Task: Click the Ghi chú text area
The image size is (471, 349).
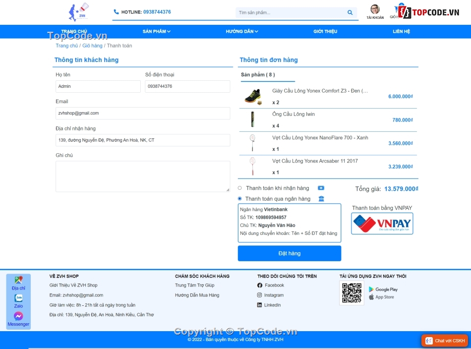Action: pyautogui.click(x=143, y=176)
